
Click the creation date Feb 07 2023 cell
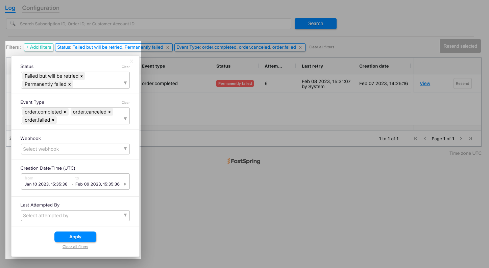384,83
